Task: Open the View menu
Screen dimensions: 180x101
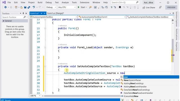Action: (23, 3)
